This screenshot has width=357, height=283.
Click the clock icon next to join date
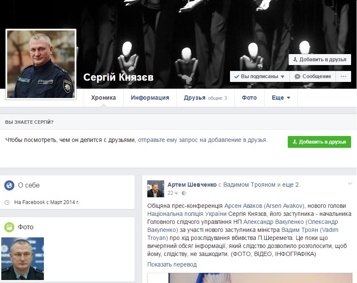[x=7, y=202]
